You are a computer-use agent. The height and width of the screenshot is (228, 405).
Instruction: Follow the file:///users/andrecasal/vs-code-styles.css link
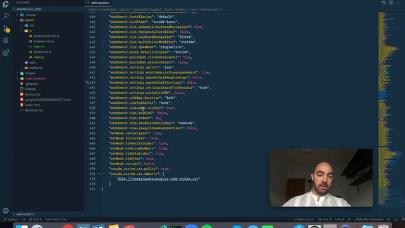click(x=158, y=179)
